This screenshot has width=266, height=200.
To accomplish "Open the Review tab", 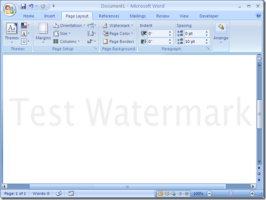I will tap(163, 16).
